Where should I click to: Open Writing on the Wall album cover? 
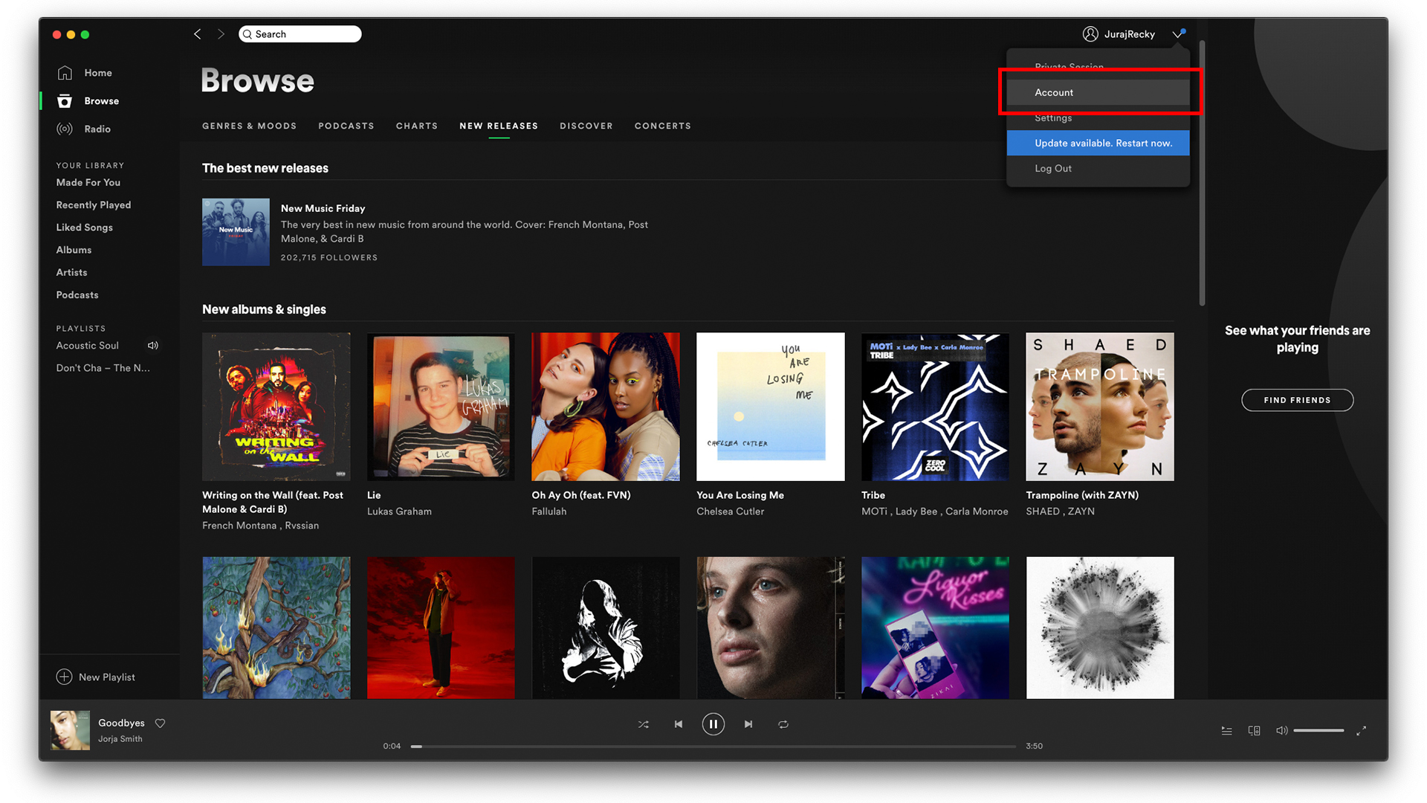click(x=276, y=407)
